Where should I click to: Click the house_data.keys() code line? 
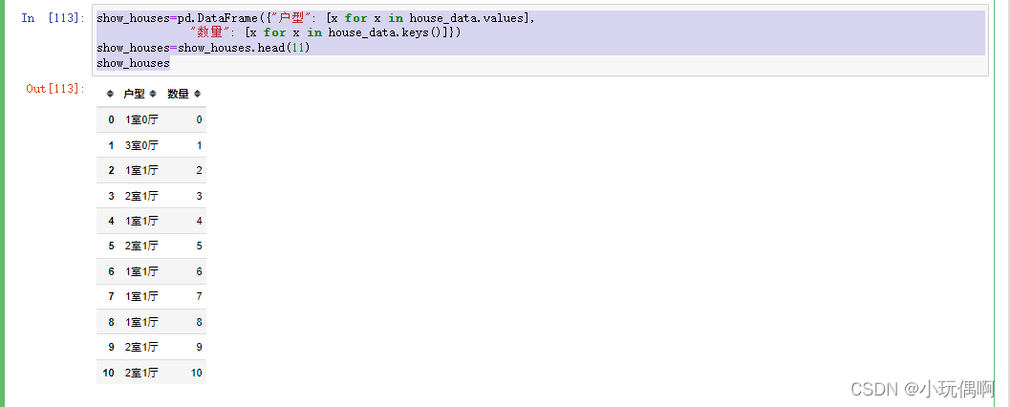[x=325, y=32]
